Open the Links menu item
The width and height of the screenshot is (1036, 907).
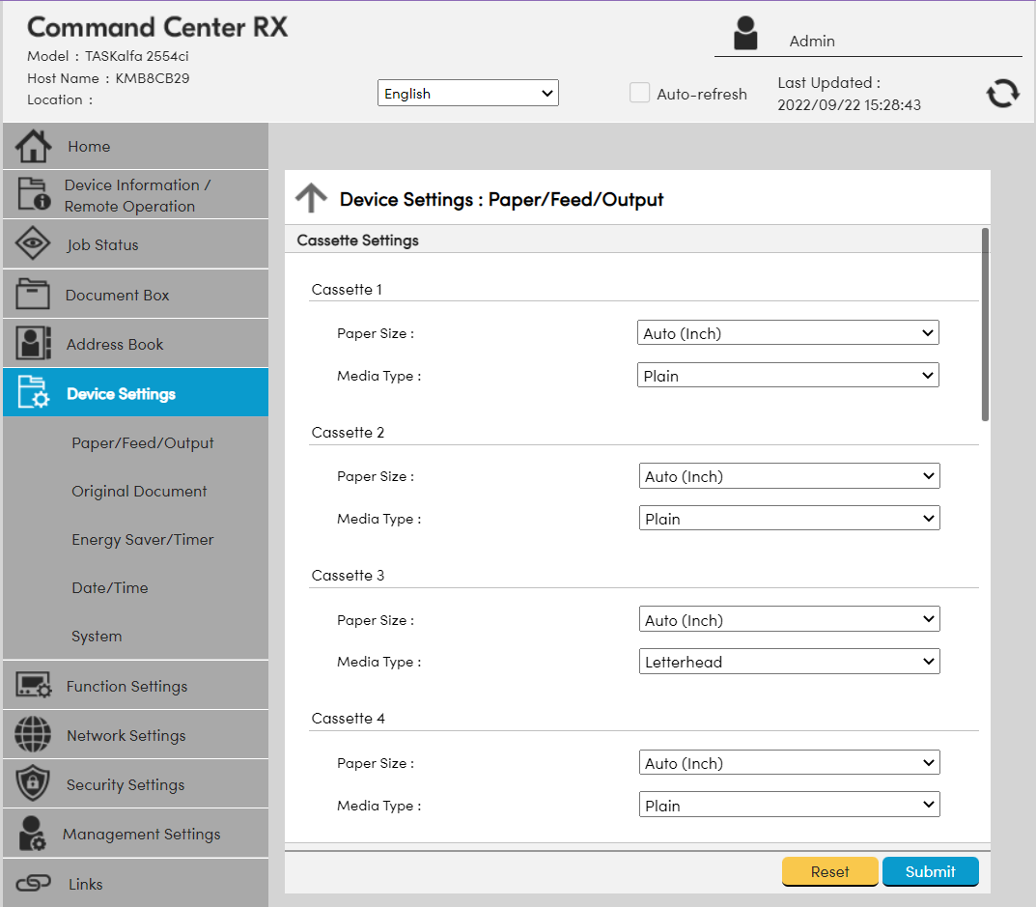tap(135, 883)
